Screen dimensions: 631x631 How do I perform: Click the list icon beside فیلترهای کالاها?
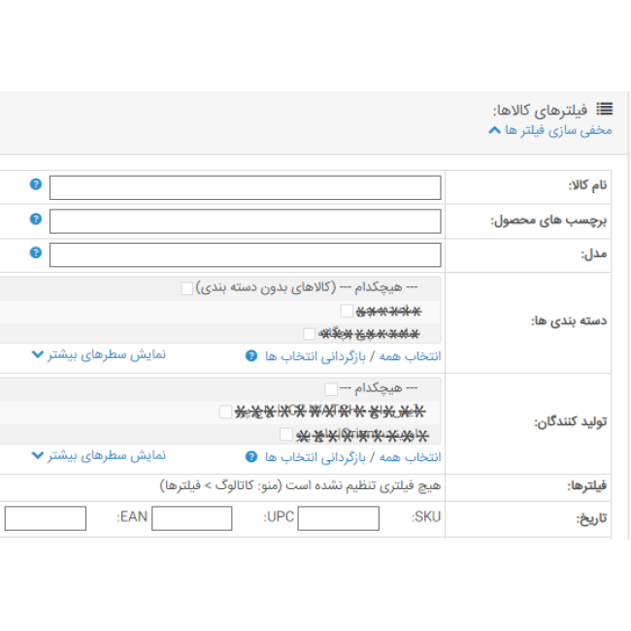(605, 109)
